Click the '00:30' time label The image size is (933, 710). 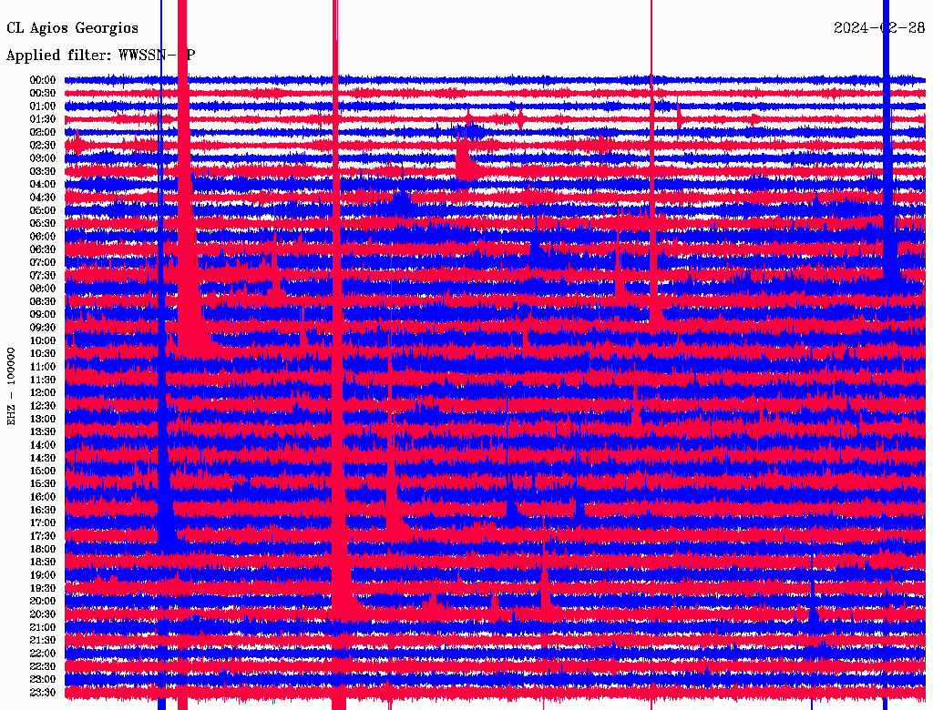(x=43, y=93)
